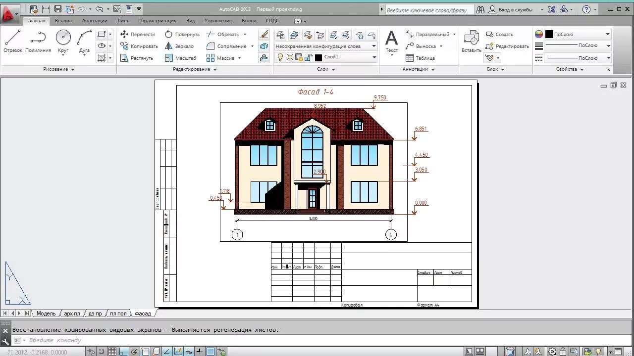Switch to the СПДС ribbon tab
This screenshot has height=356, width=634.
click(272, 21)
